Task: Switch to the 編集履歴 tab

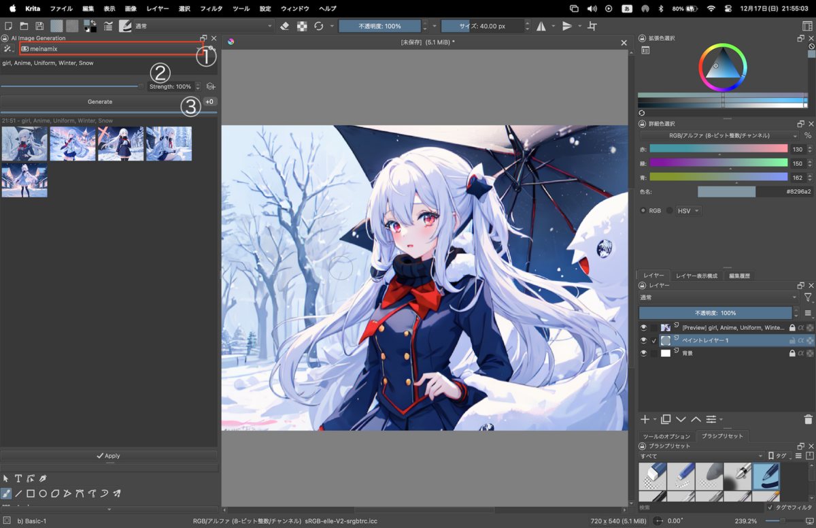Action: pyautogui.click(x=740, y=275)
